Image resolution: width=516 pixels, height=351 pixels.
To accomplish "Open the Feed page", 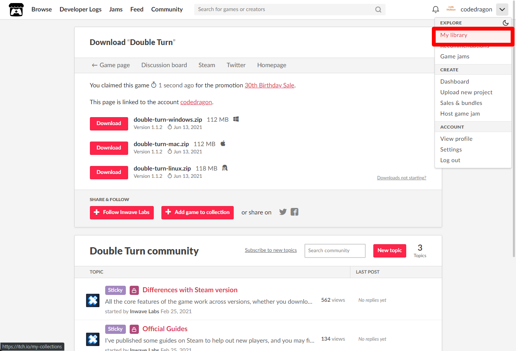I will click(137, 10).
